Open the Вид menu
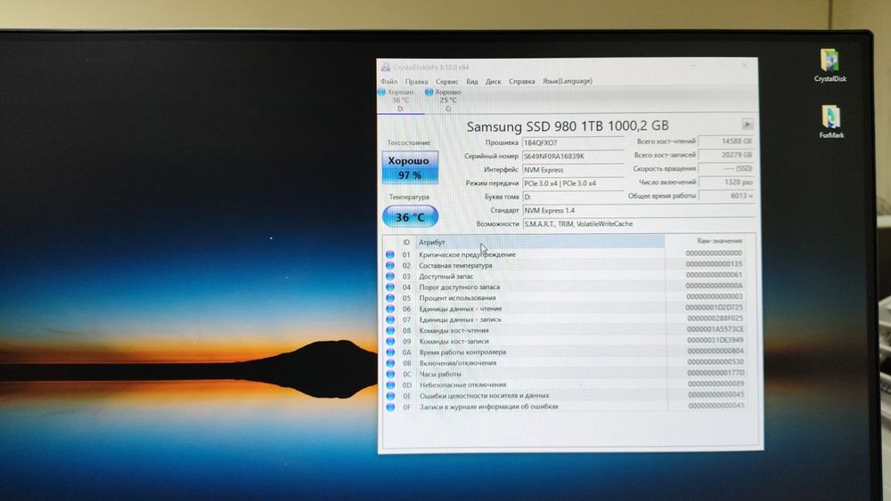Image resolution: width=891 pixels, height=501 pixels. click(472, 82)
